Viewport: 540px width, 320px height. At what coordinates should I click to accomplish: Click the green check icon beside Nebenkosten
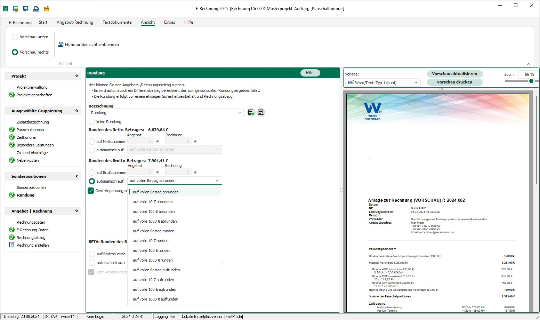tap(12, 160)
